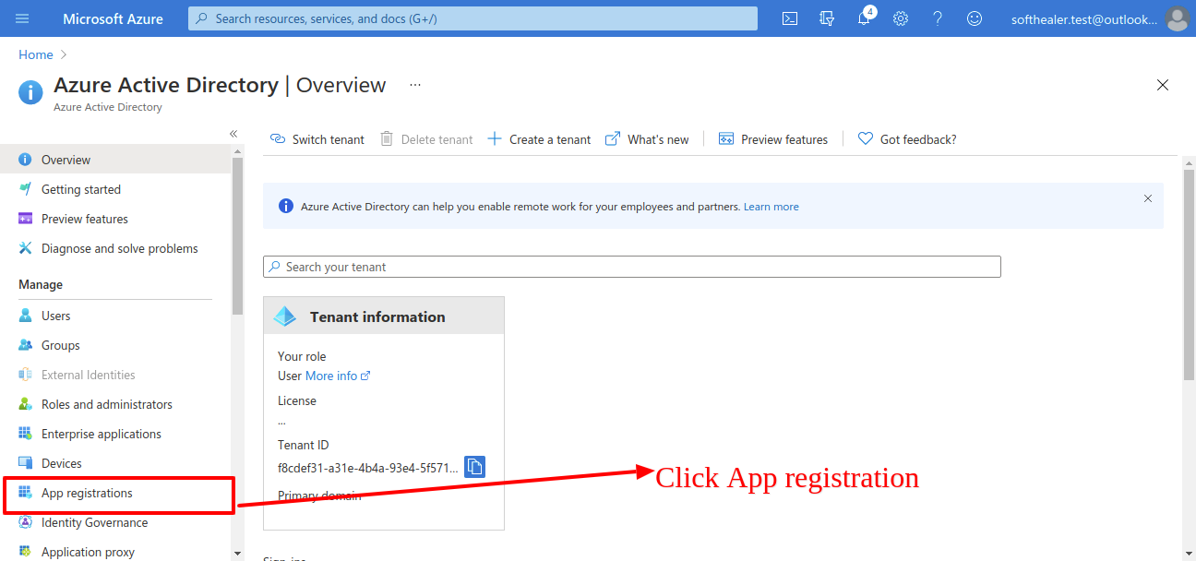Close the Azure Active Directory blade
The height and width of the screenshot is (561, 1196).
pyautogui.click(x=1163, y=85)
